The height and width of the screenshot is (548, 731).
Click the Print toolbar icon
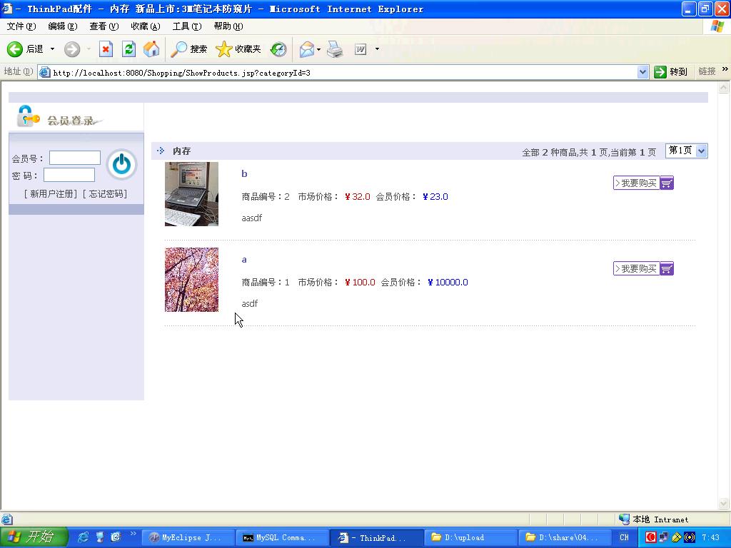click(335, 49)
